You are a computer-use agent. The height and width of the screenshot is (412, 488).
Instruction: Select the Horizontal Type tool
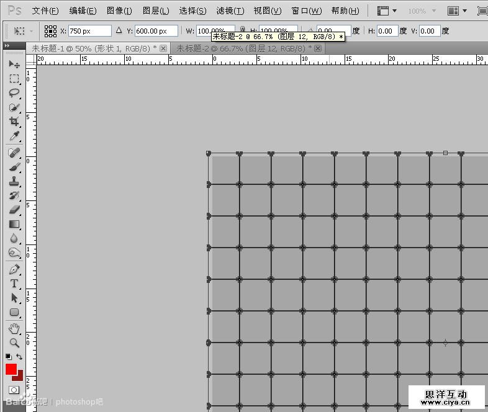(14, 284)
